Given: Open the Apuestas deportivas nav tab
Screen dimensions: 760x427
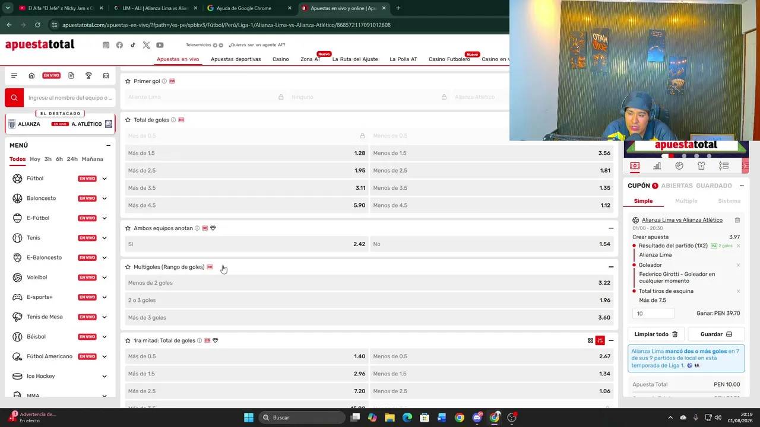Looking at the screenshot, I should (236, 59).
